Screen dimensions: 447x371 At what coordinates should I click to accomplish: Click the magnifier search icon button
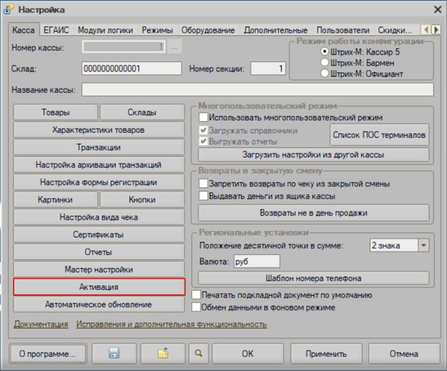[x=199, y=353]
